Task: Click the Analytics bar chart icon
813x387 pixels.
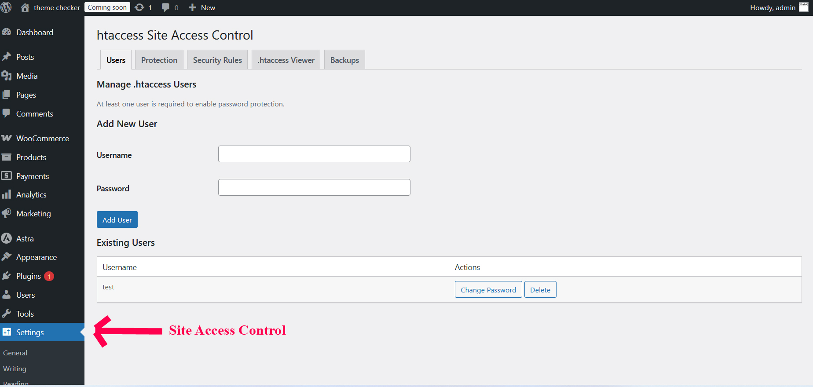Action: pos(7,194)
